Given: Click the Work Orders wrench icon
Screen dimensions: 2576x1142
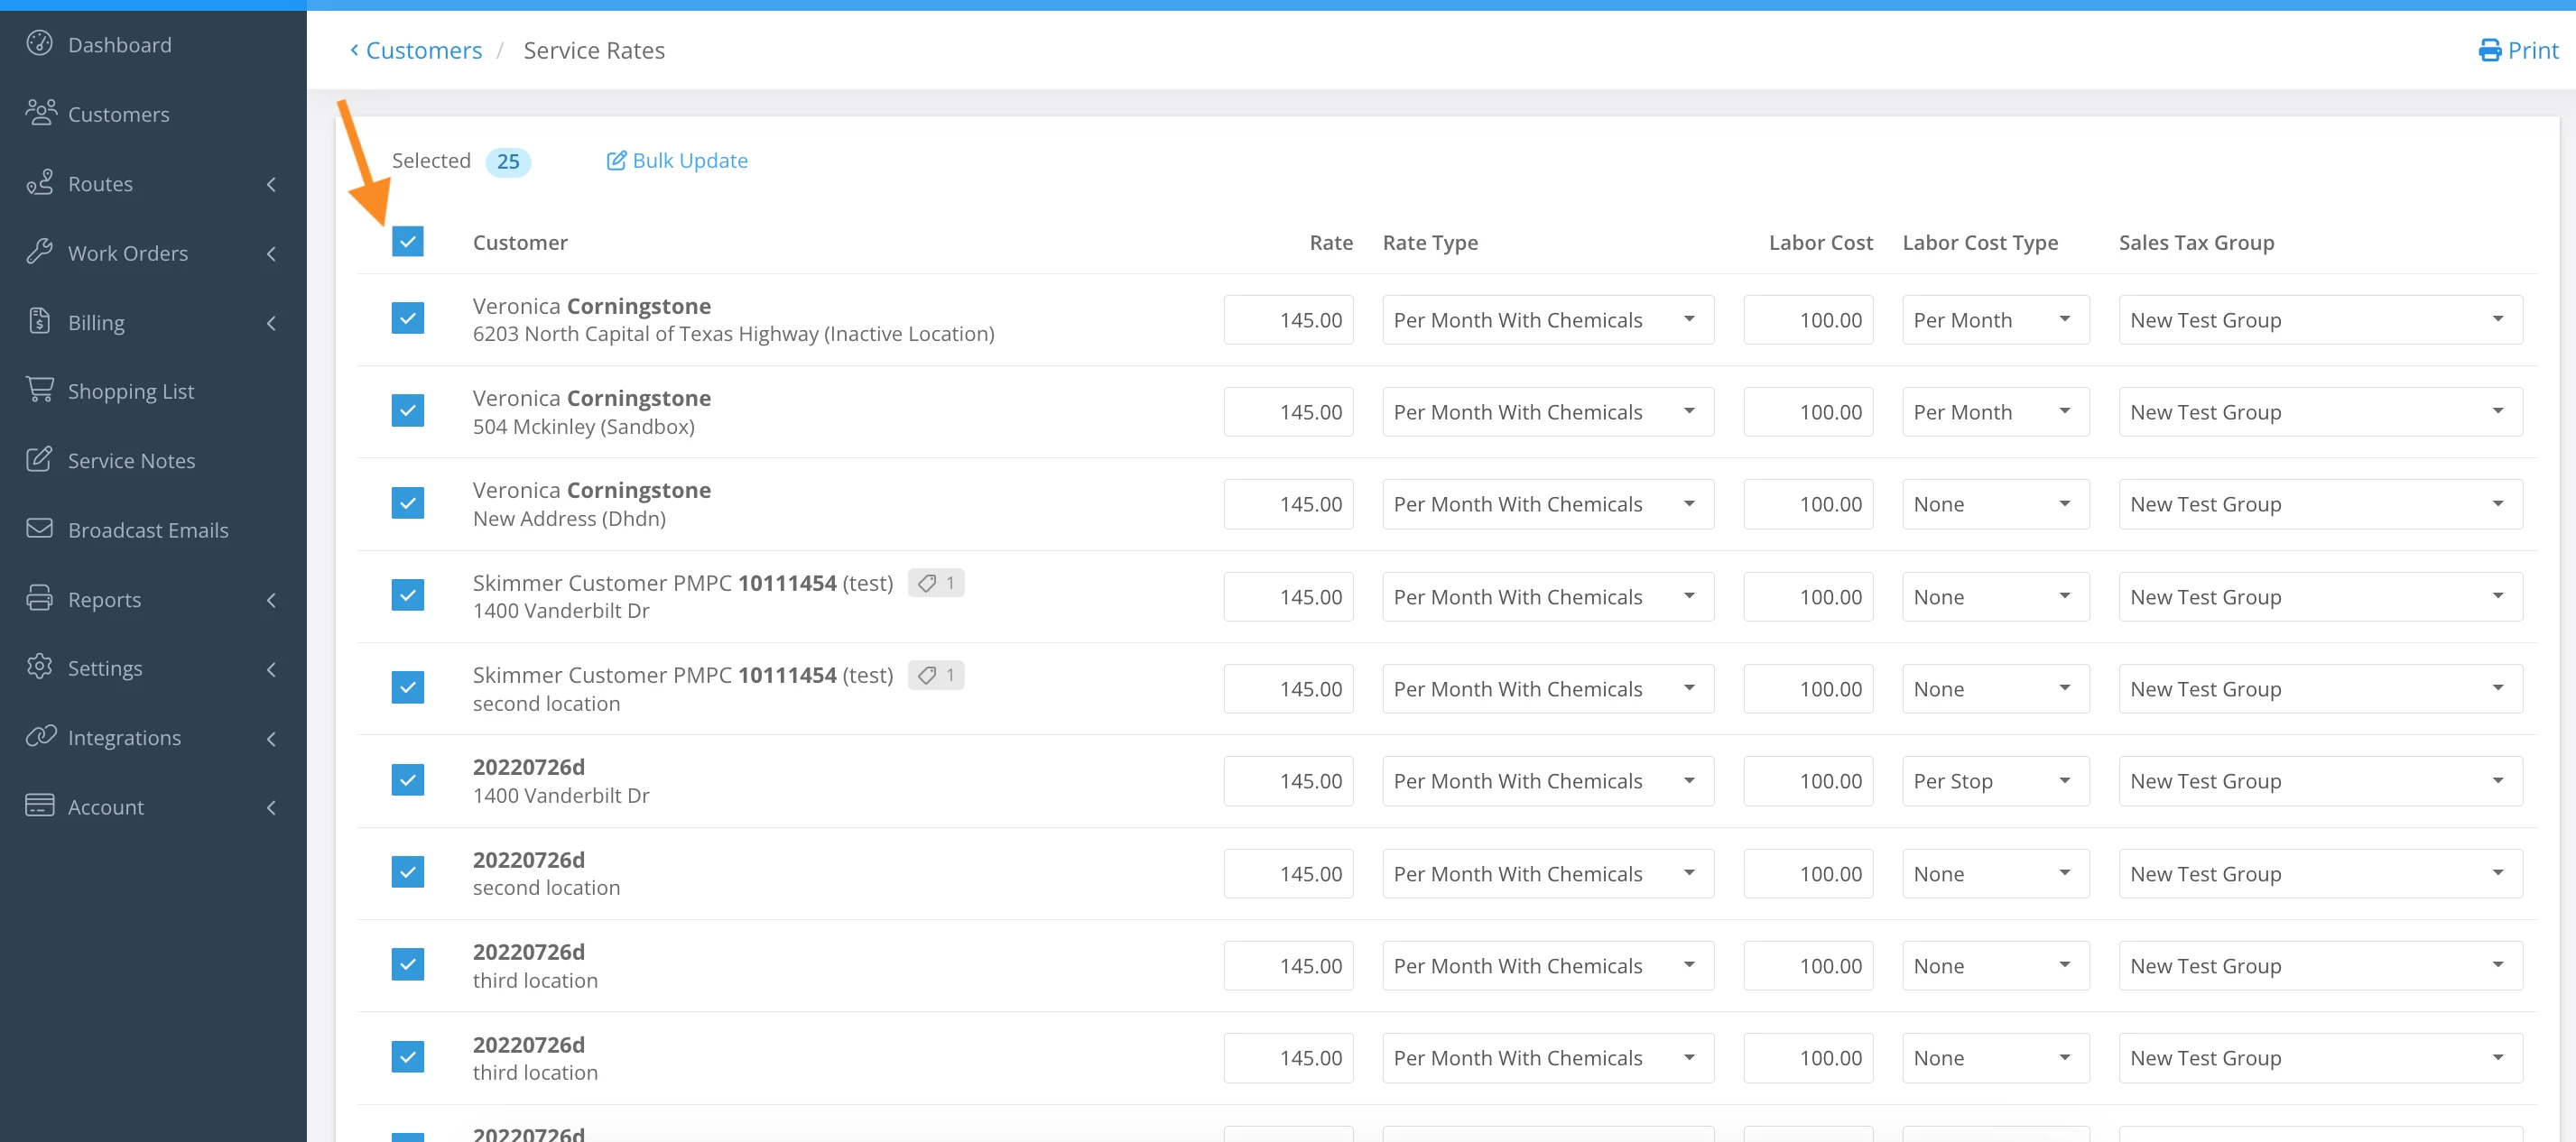Looking at the screenshot, I should tap(39, 252).
